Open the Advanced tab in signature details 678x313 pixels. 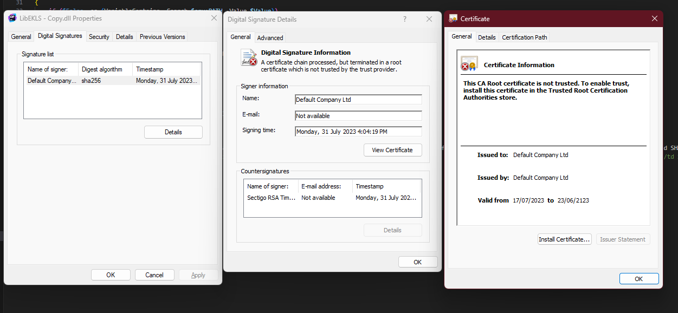click(270, 38)
